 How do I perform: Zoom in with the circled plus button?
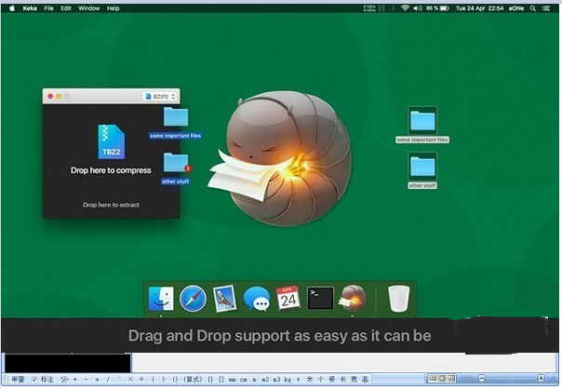coord(542,378)
